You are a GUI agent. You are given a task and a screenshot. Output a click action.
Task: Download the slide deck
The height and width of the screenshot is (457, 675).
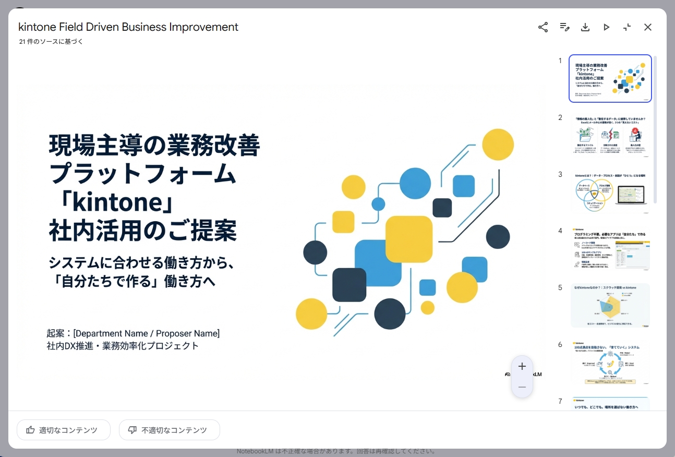pyautogui.click(x=585, y=27)
